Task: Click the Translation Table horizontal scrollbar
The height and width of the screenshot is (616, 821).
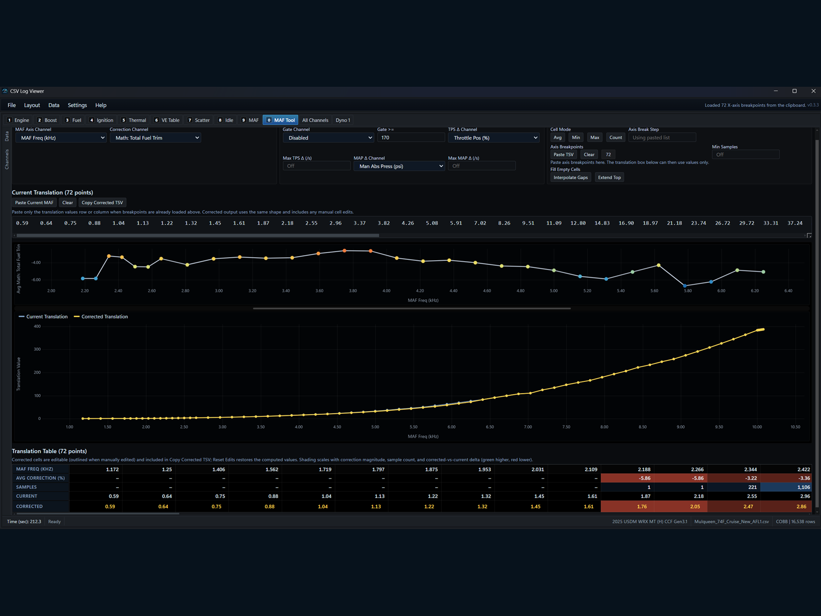Action: click(x=99, y=513)
